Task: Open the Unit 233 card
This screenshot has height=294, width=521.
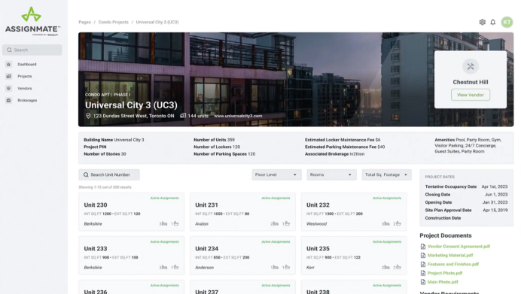Action: click(131, 256)
